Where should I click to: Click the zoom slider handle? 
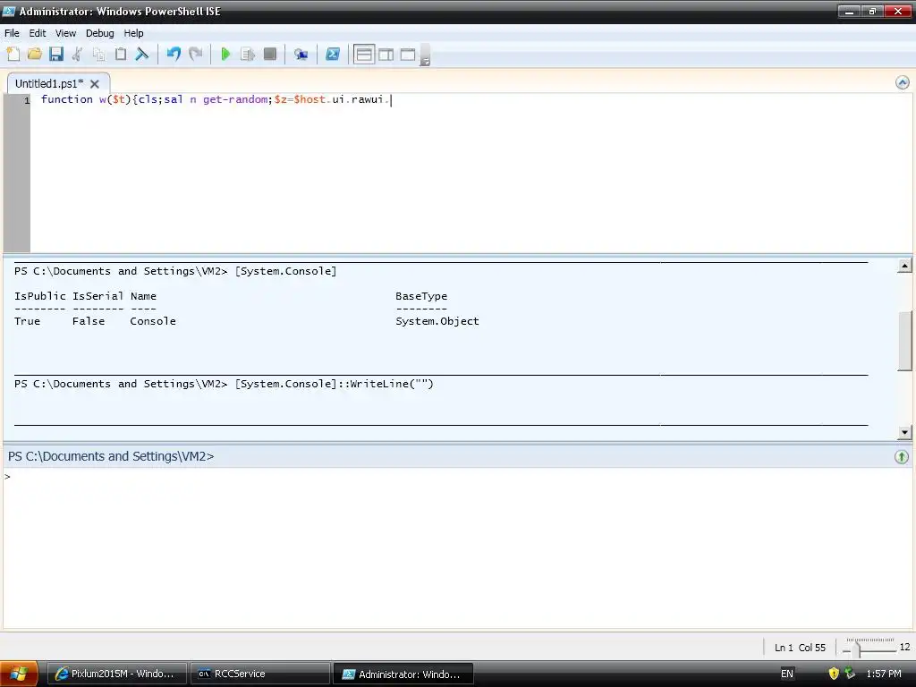858,648
